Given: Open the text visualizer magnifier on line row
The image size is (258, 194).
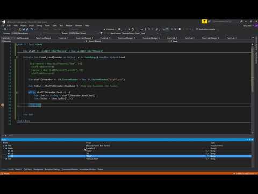Looking at the screenshot, I should tap(206, 159).
